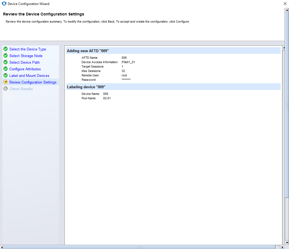This screenshot has height=249, width=289.
Task: Click the green check icon beside Select the Device Type
Action: pyautogui.click(x=6, y=49)
